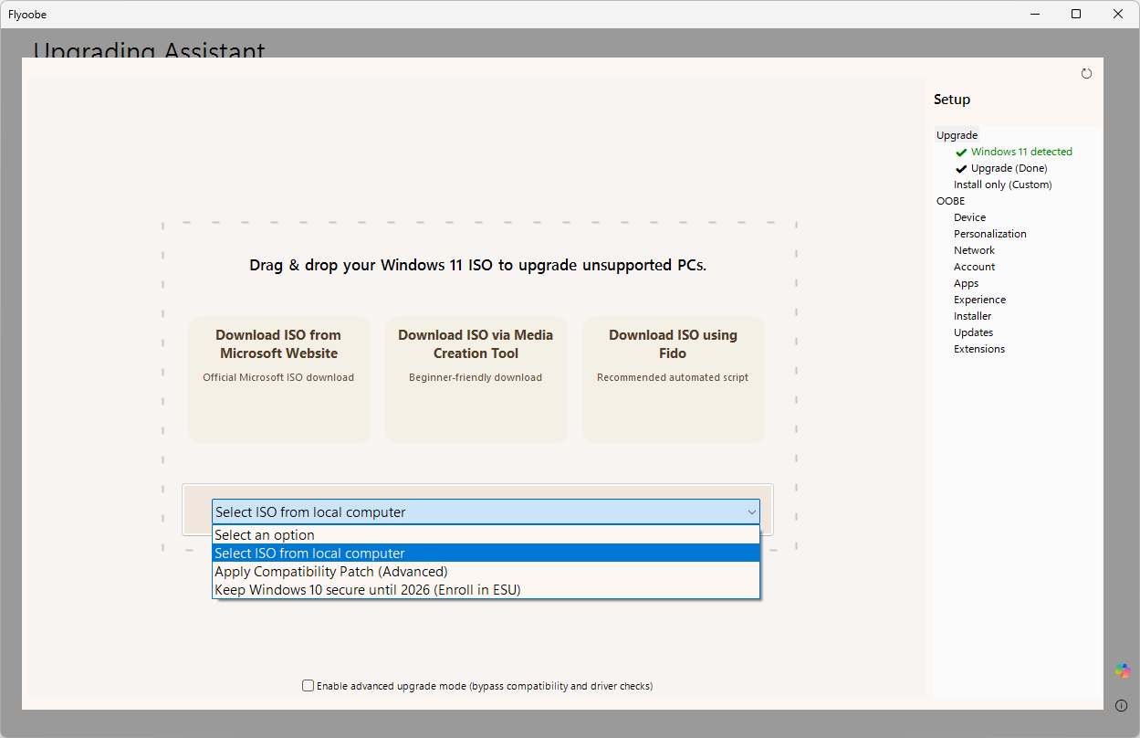Viewport: 1140px width, 738px height.
Task: Open 'Download ISO from Microsoft Website' card
Action: (x=278, y=379)
